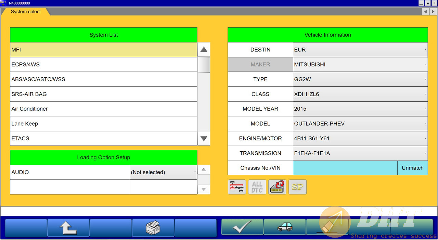Click the right tab navigation arrow

[433, 11]
